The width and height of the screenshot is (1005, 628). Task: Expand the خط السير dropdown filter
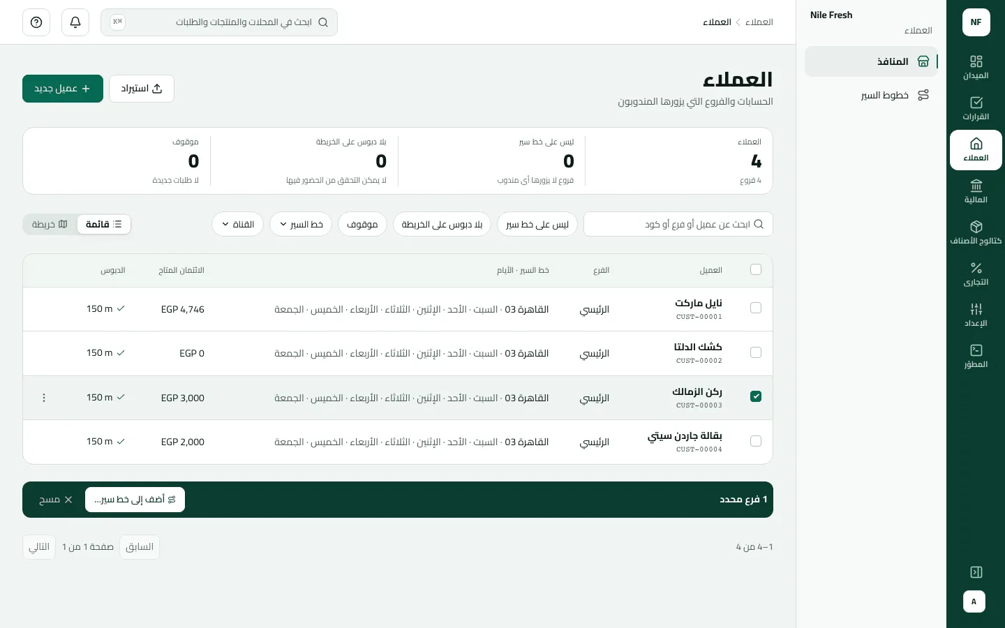coord(301,224)
